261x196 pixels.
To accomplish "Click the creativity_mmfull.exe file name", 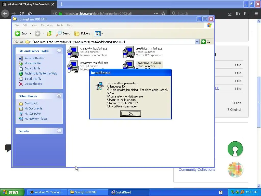I will (149, 48).
